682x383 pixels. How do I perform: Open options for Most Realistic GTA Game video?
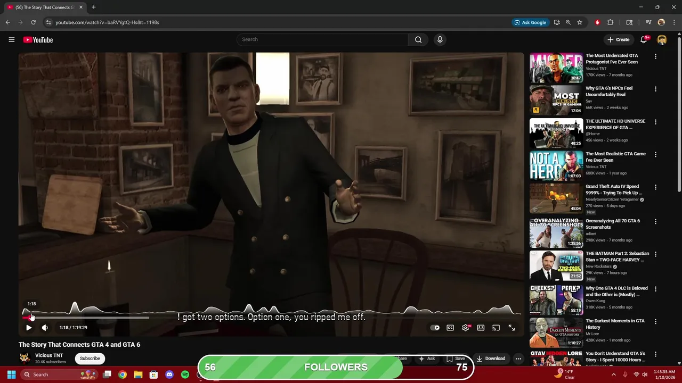click(655, 155)
